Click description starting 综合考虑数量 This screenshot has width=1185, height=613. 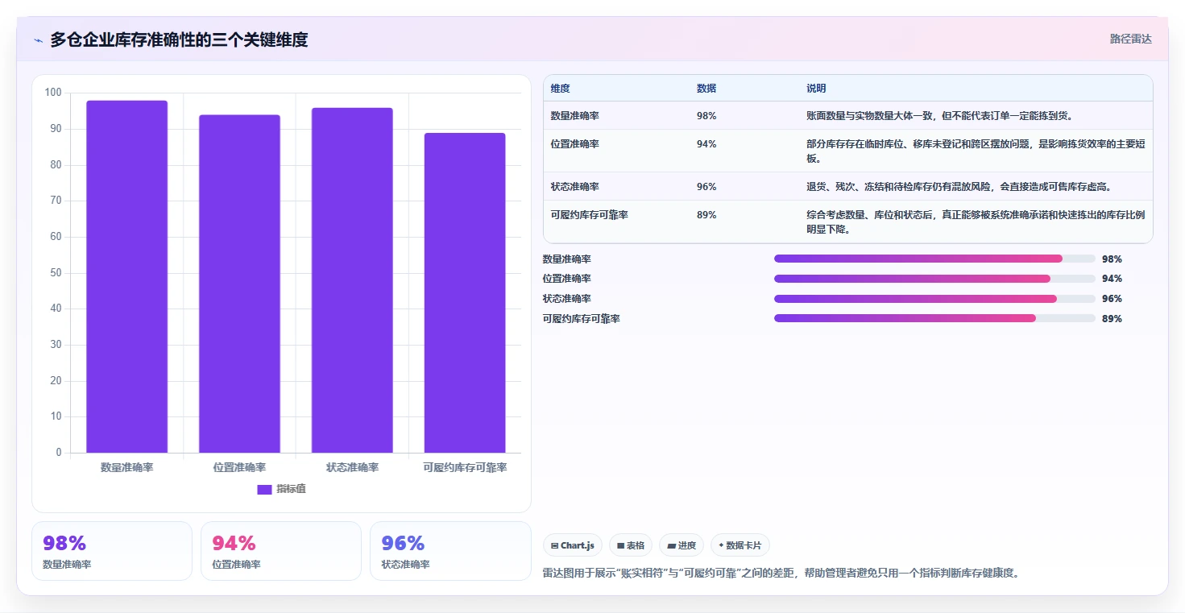(x=976, y=222)
